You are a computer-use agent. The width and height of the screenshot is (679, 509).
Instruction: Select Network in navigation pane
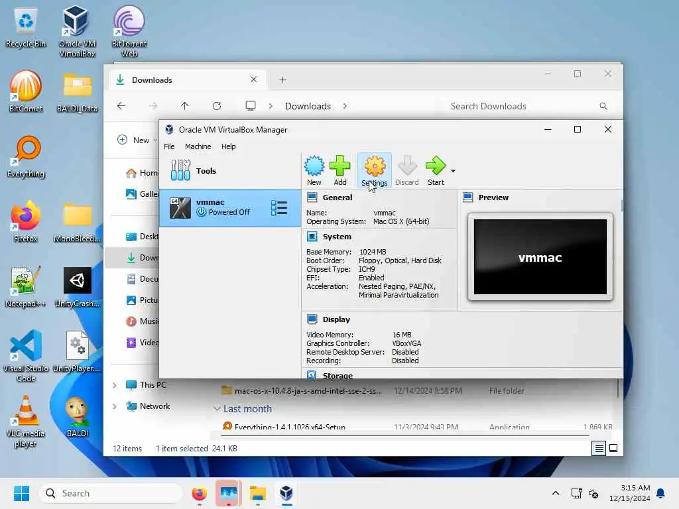pos(148,406)
